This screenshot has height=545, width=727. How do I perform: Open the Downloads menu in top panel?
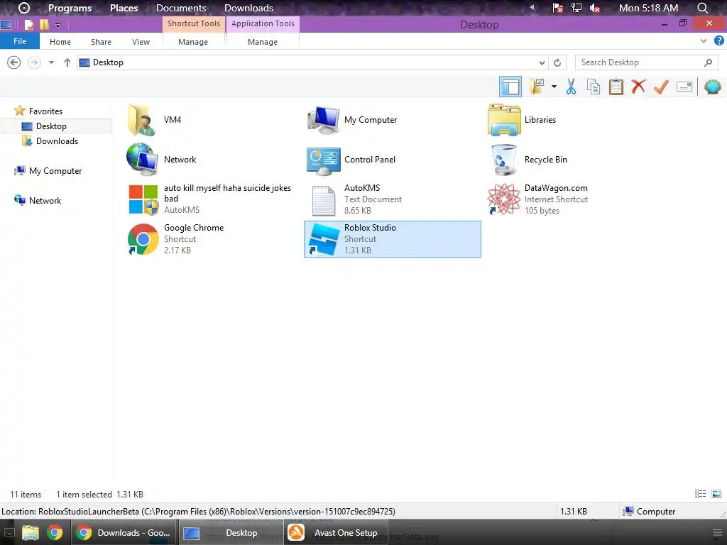(x=248, y=8)
